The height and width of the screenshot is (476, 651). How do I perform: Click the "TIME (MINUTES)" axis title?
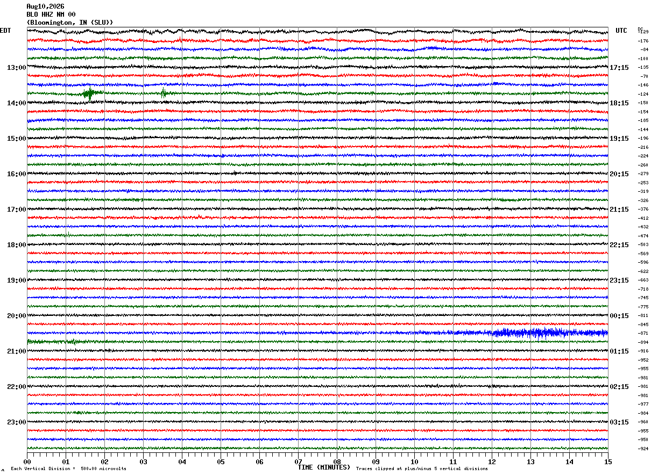pos(324,467)
